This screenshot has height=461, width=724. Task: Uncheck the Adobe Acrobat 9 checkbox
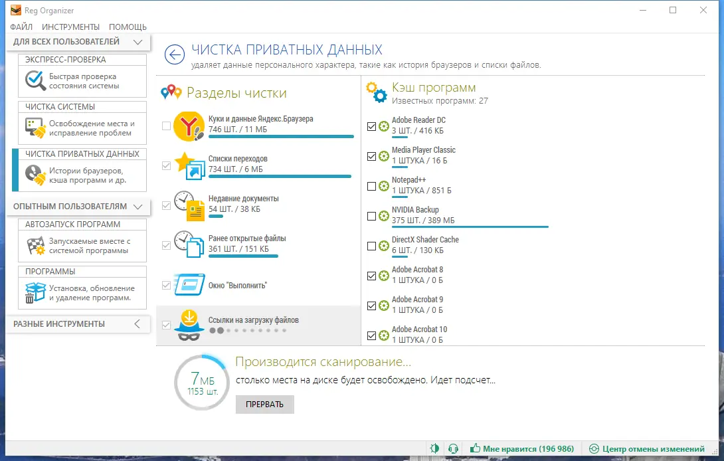click(x=372, y=306)
